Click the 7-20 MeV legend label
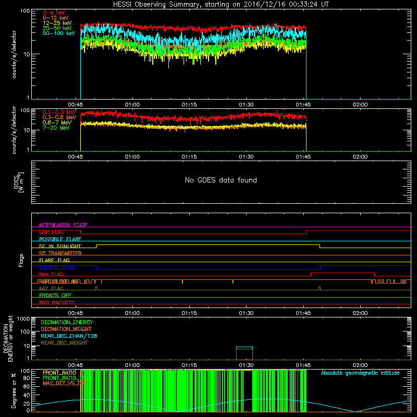 click(x=56, y=128)
